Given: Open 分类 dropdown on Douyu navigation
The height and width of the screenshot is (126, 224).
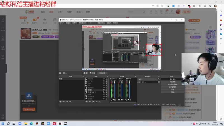Looking at the screenshot, I should tap(60, 12).
